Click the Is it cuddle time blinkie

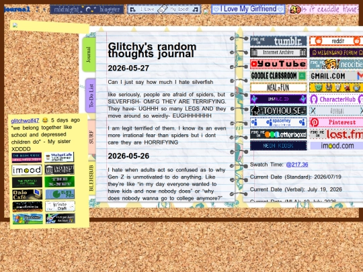pyautogui.click(x=324, y=9)
